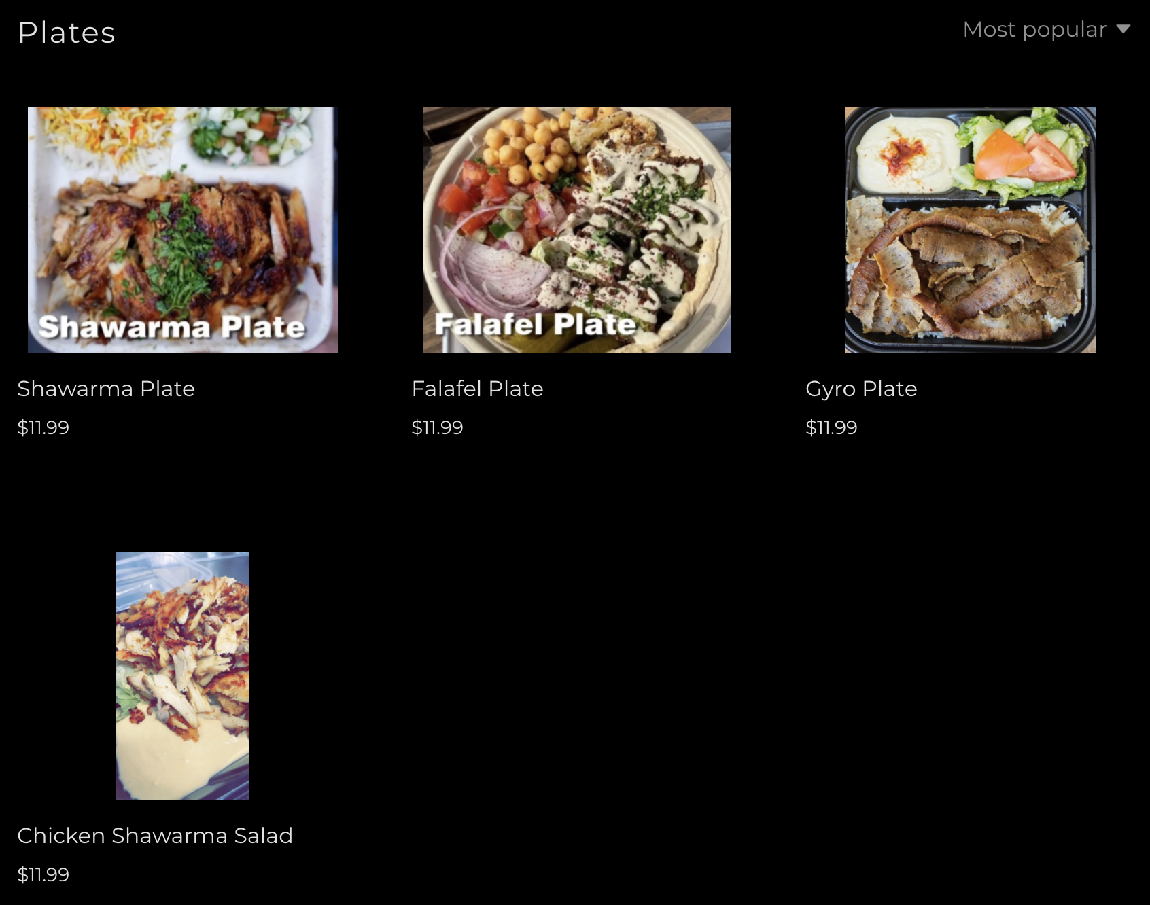The height and width of the screenshot is (905, 1150).
Task: Click the Shawarma Plate caption text on image
Action: coord(172,327)
